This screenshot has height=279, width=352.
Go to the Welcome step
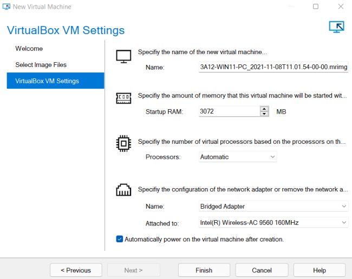[x=29, y=49]
